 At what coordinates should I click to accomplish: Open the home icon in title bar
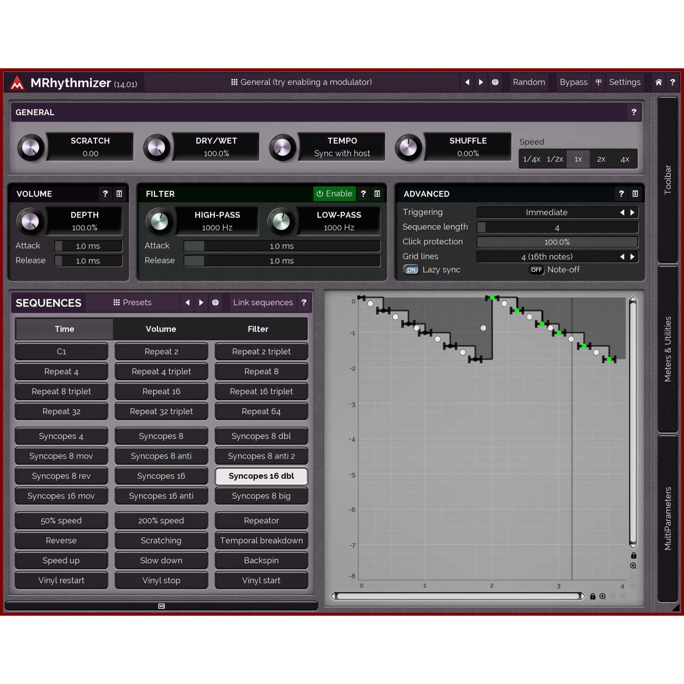[x=658, y=82]
